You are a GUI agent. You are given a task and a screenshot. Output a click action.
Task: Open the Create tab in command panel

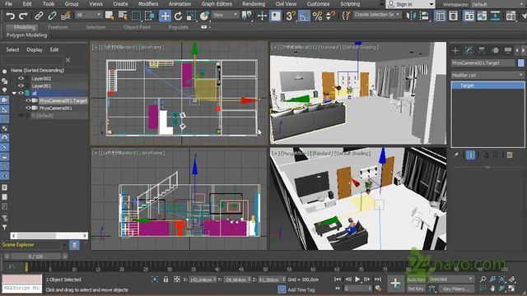click(455, 51)
